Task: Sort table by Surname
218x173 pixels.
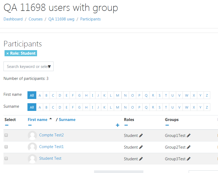Action: tap(67, 120)
